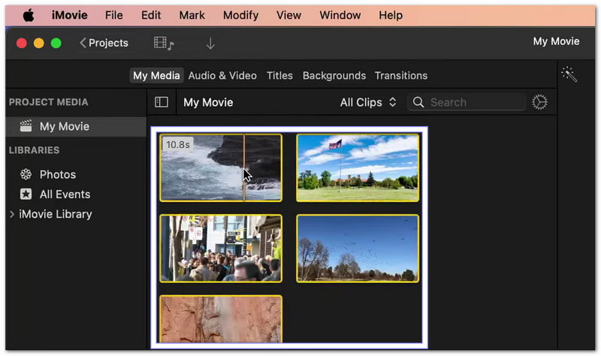Expand the iMovie Library tree item
Image resolution: width=601 pixels, height=356 pixels.
click(x=11, y=214)
